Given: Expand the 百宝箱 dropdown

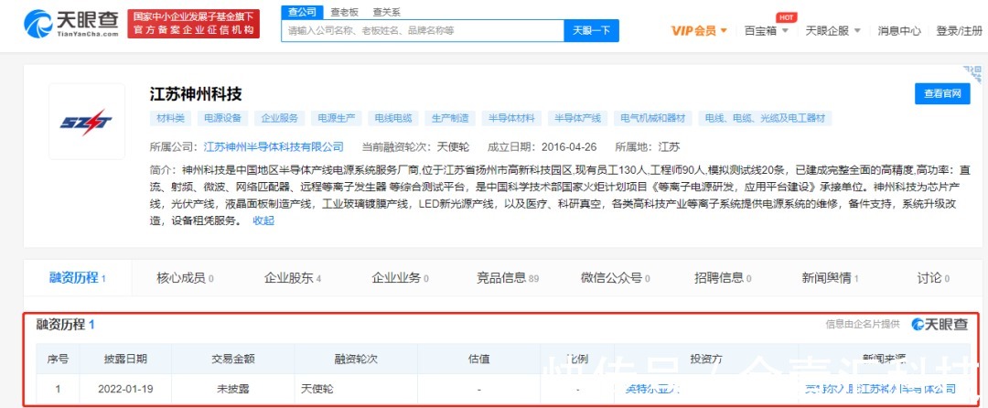Looking at the screenshot, I should pos(767,30).
